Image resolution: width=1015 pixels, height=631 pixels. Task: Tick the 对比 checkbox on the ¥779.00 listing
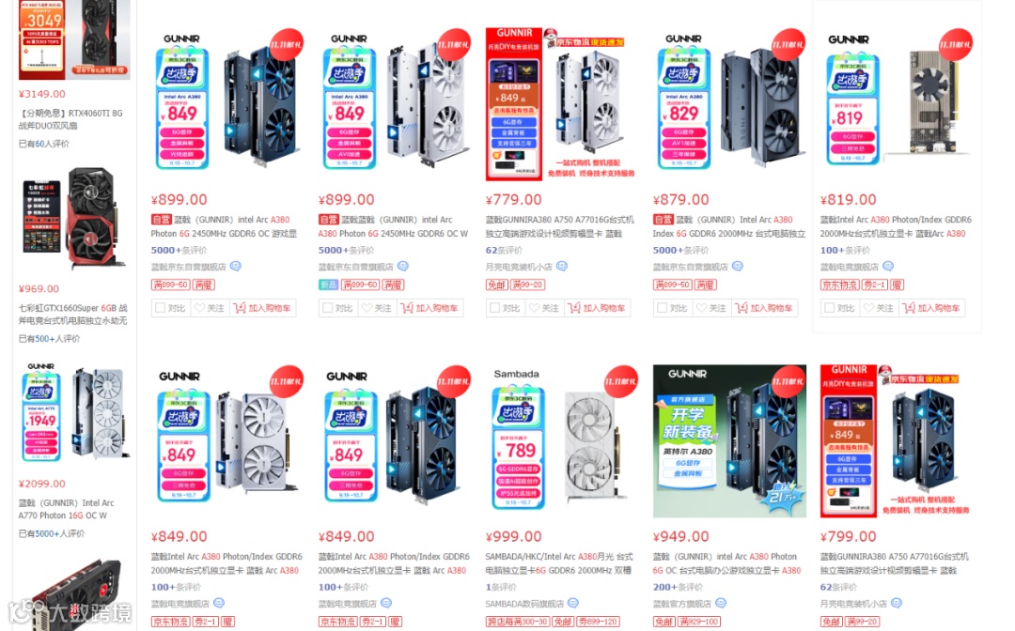click(505, 308)
